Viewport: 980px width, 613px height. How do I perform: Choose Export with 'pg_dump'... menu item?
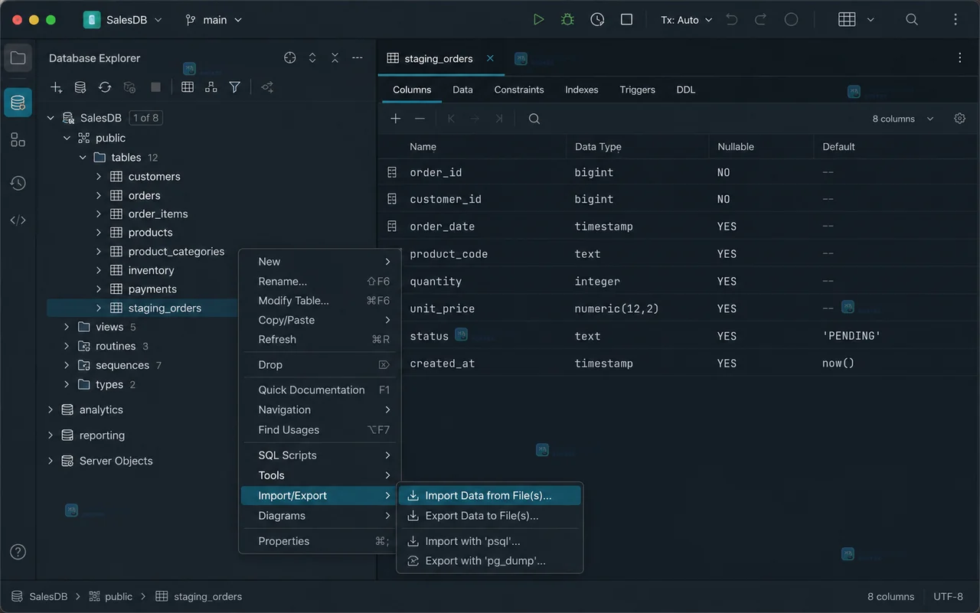coord(490,561)
